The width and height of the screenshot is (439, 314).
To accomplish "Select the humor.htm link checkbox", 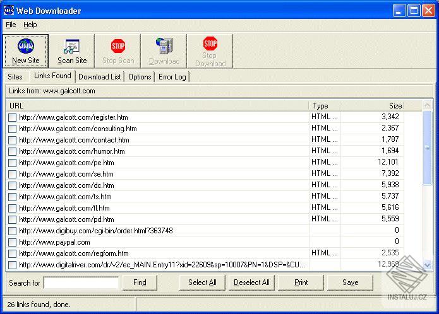I will coord(13,151).
